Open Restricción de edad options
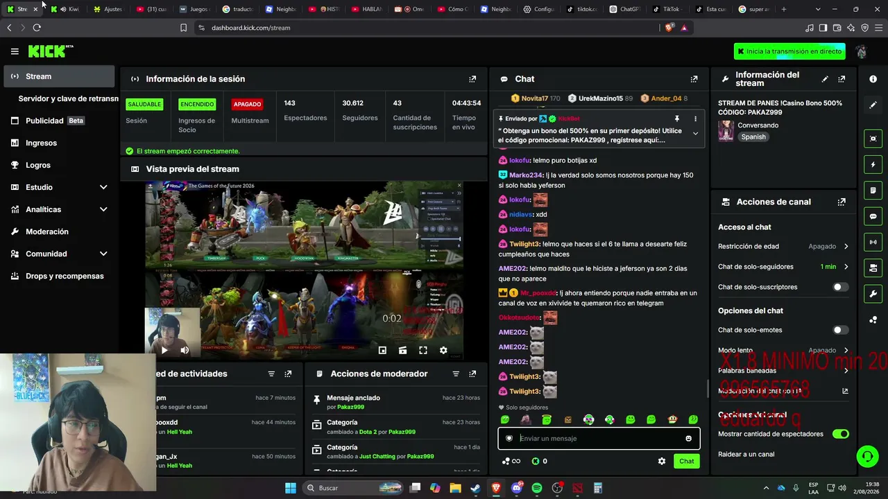This screenshot has height=499, width=888. [x=783, y=246]
